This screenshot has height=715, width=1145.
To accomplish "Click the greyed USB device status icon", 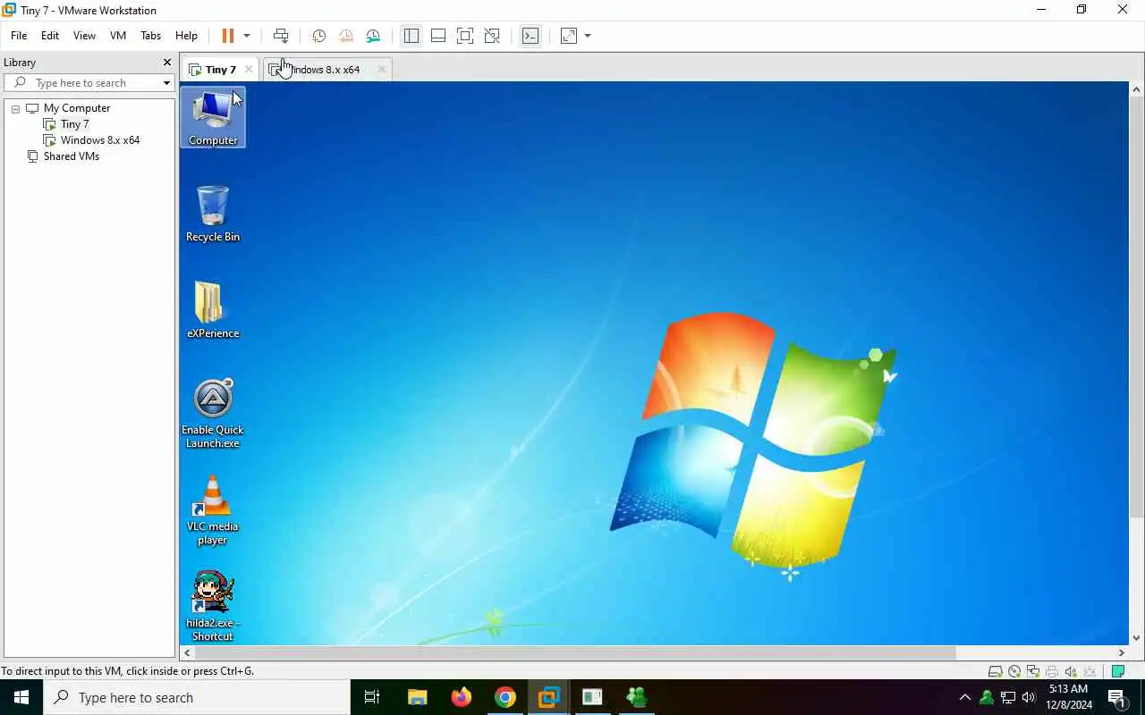I will [1090, 672].
